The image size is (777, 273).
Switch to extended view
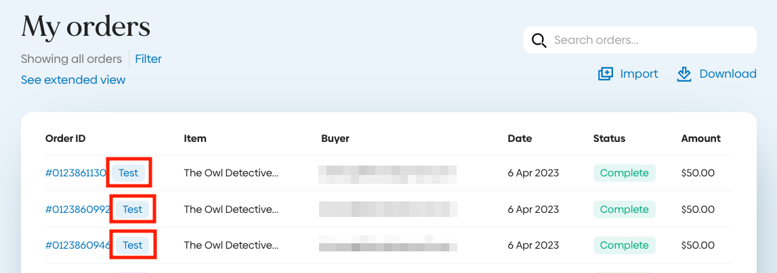pos(73,80)
